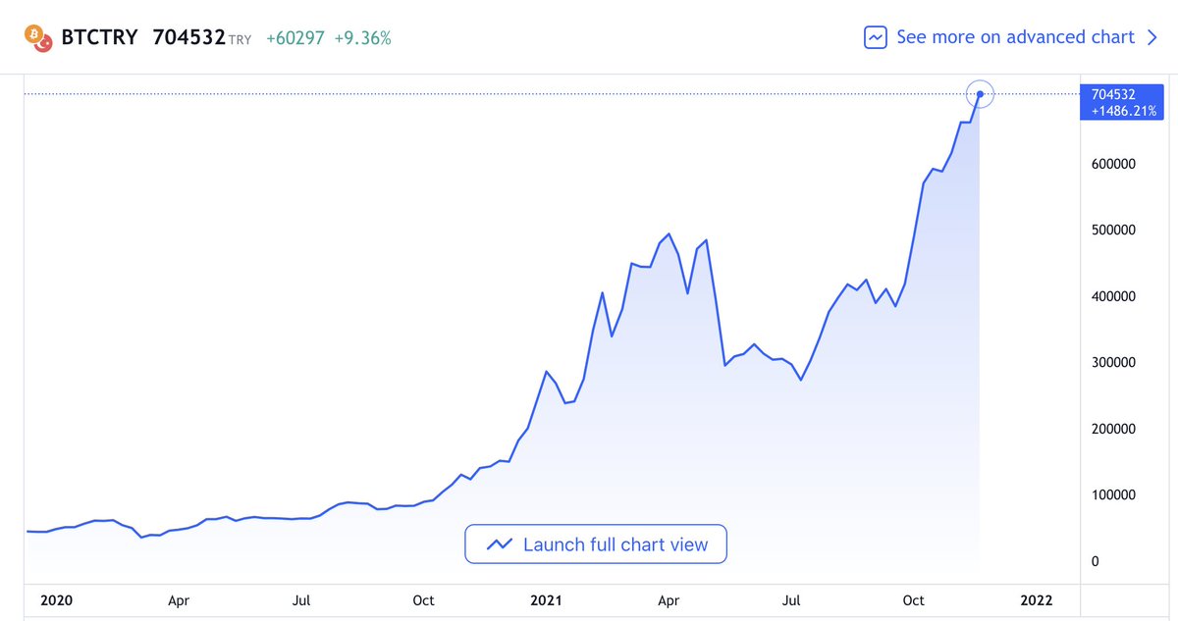
Task: Click the BTCTRY ticker symbol text
Action: click(x=98, y=37)
